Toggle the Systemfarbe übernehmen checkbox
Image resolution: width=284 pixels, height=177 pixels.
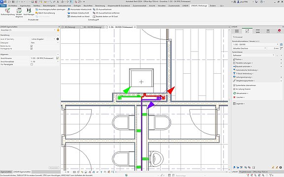pyautogui.click(x=234, y=85)
